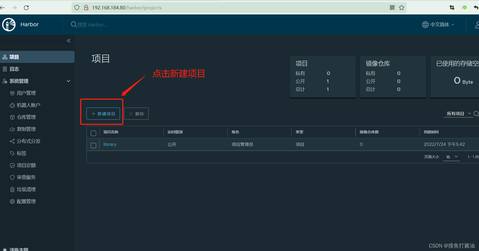Click the user management people icon
The width and height of the screenshot is (479, 251).
(x=12, y=93)
